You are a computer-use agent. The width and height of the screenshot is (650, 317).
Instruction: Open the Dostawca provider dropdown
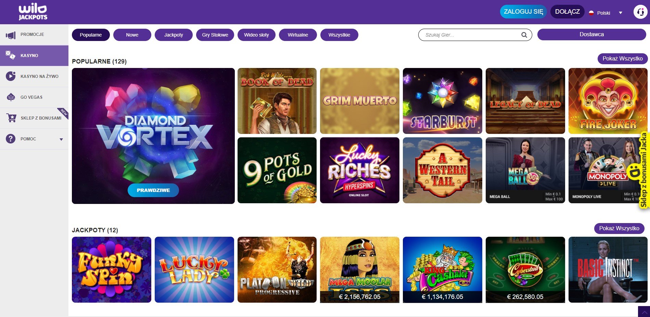click(591, 35)
